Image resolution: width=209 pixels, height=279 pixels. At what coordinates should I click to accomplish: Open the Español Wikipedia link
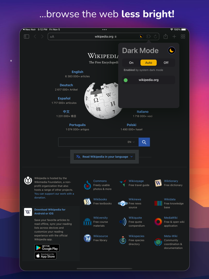tap(64, 99)
